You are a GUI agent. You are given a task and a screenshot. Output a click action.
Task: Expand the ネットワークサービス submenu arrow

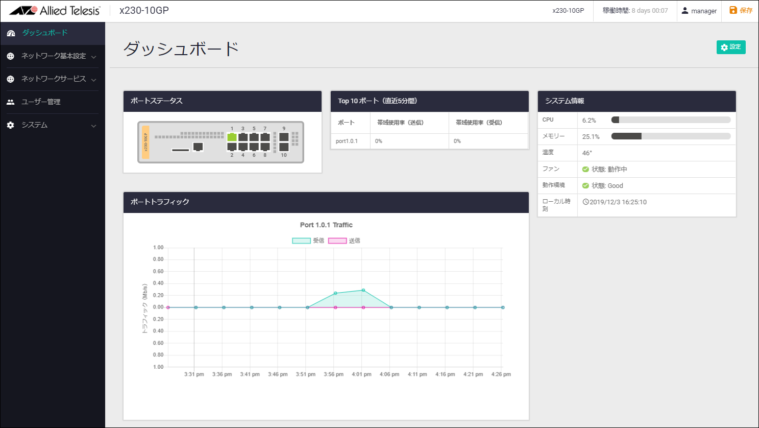(93, 80)
